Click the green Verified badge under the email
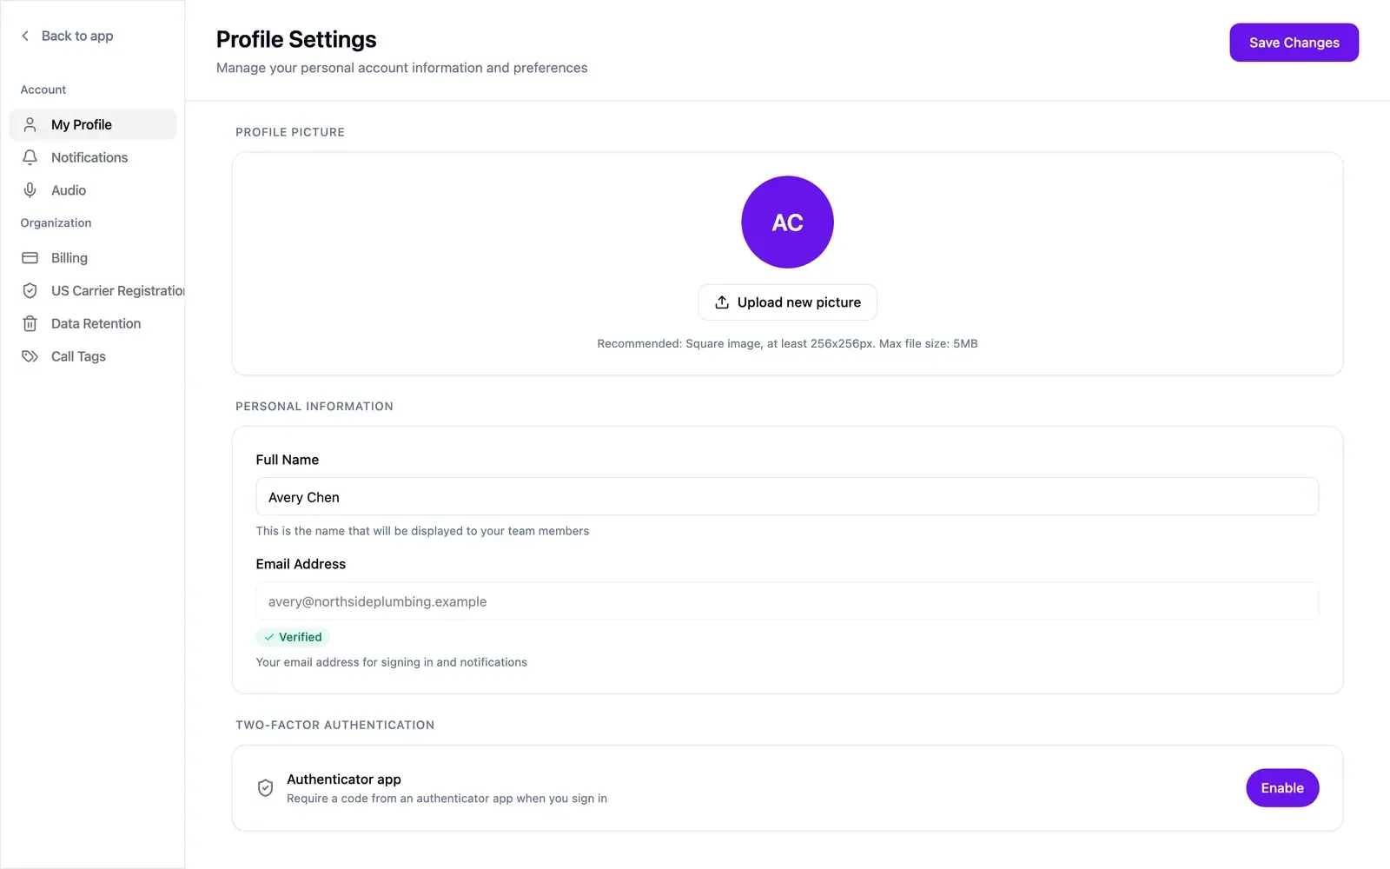Image resolution: width=1390 pixels, height=869 pixels. [293, 637]
